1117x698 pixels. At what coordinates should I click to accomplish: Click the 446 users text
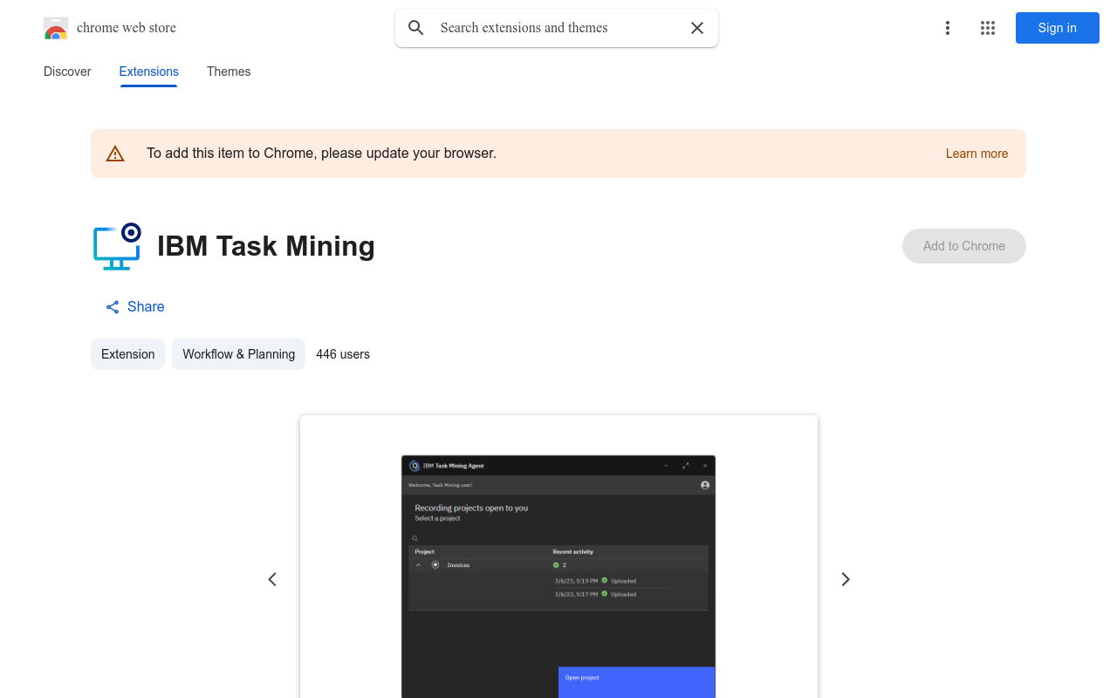tap(343, 354)
